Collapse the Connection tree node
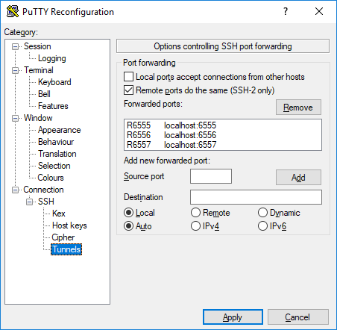The image size is (337, 330). (16, 190)
